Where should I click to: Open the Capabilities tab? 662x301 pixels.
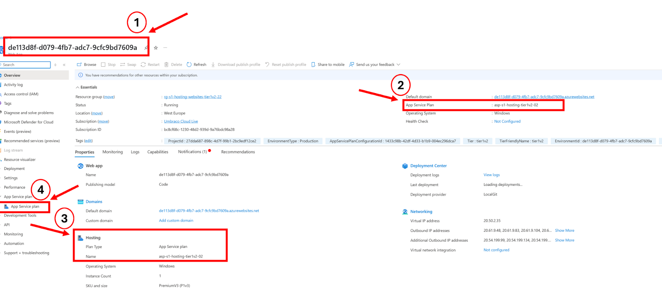(x=158, y=152)
